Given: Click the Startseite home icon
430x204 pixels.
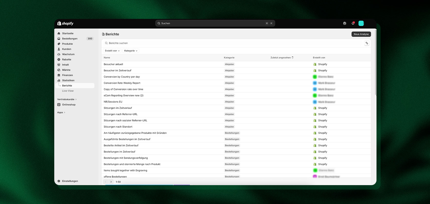Looking at the screenshot, I should coord(59,33).
